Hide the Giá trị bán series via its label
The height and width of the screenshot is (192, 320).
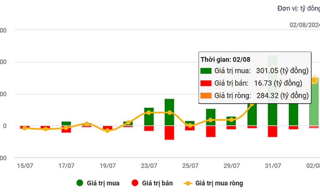click(157, 183)
